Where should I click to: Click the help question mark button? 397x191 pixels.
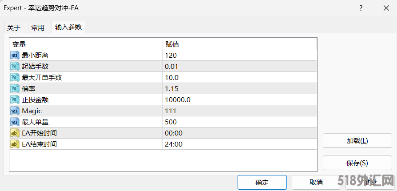[x=361, y=8]
